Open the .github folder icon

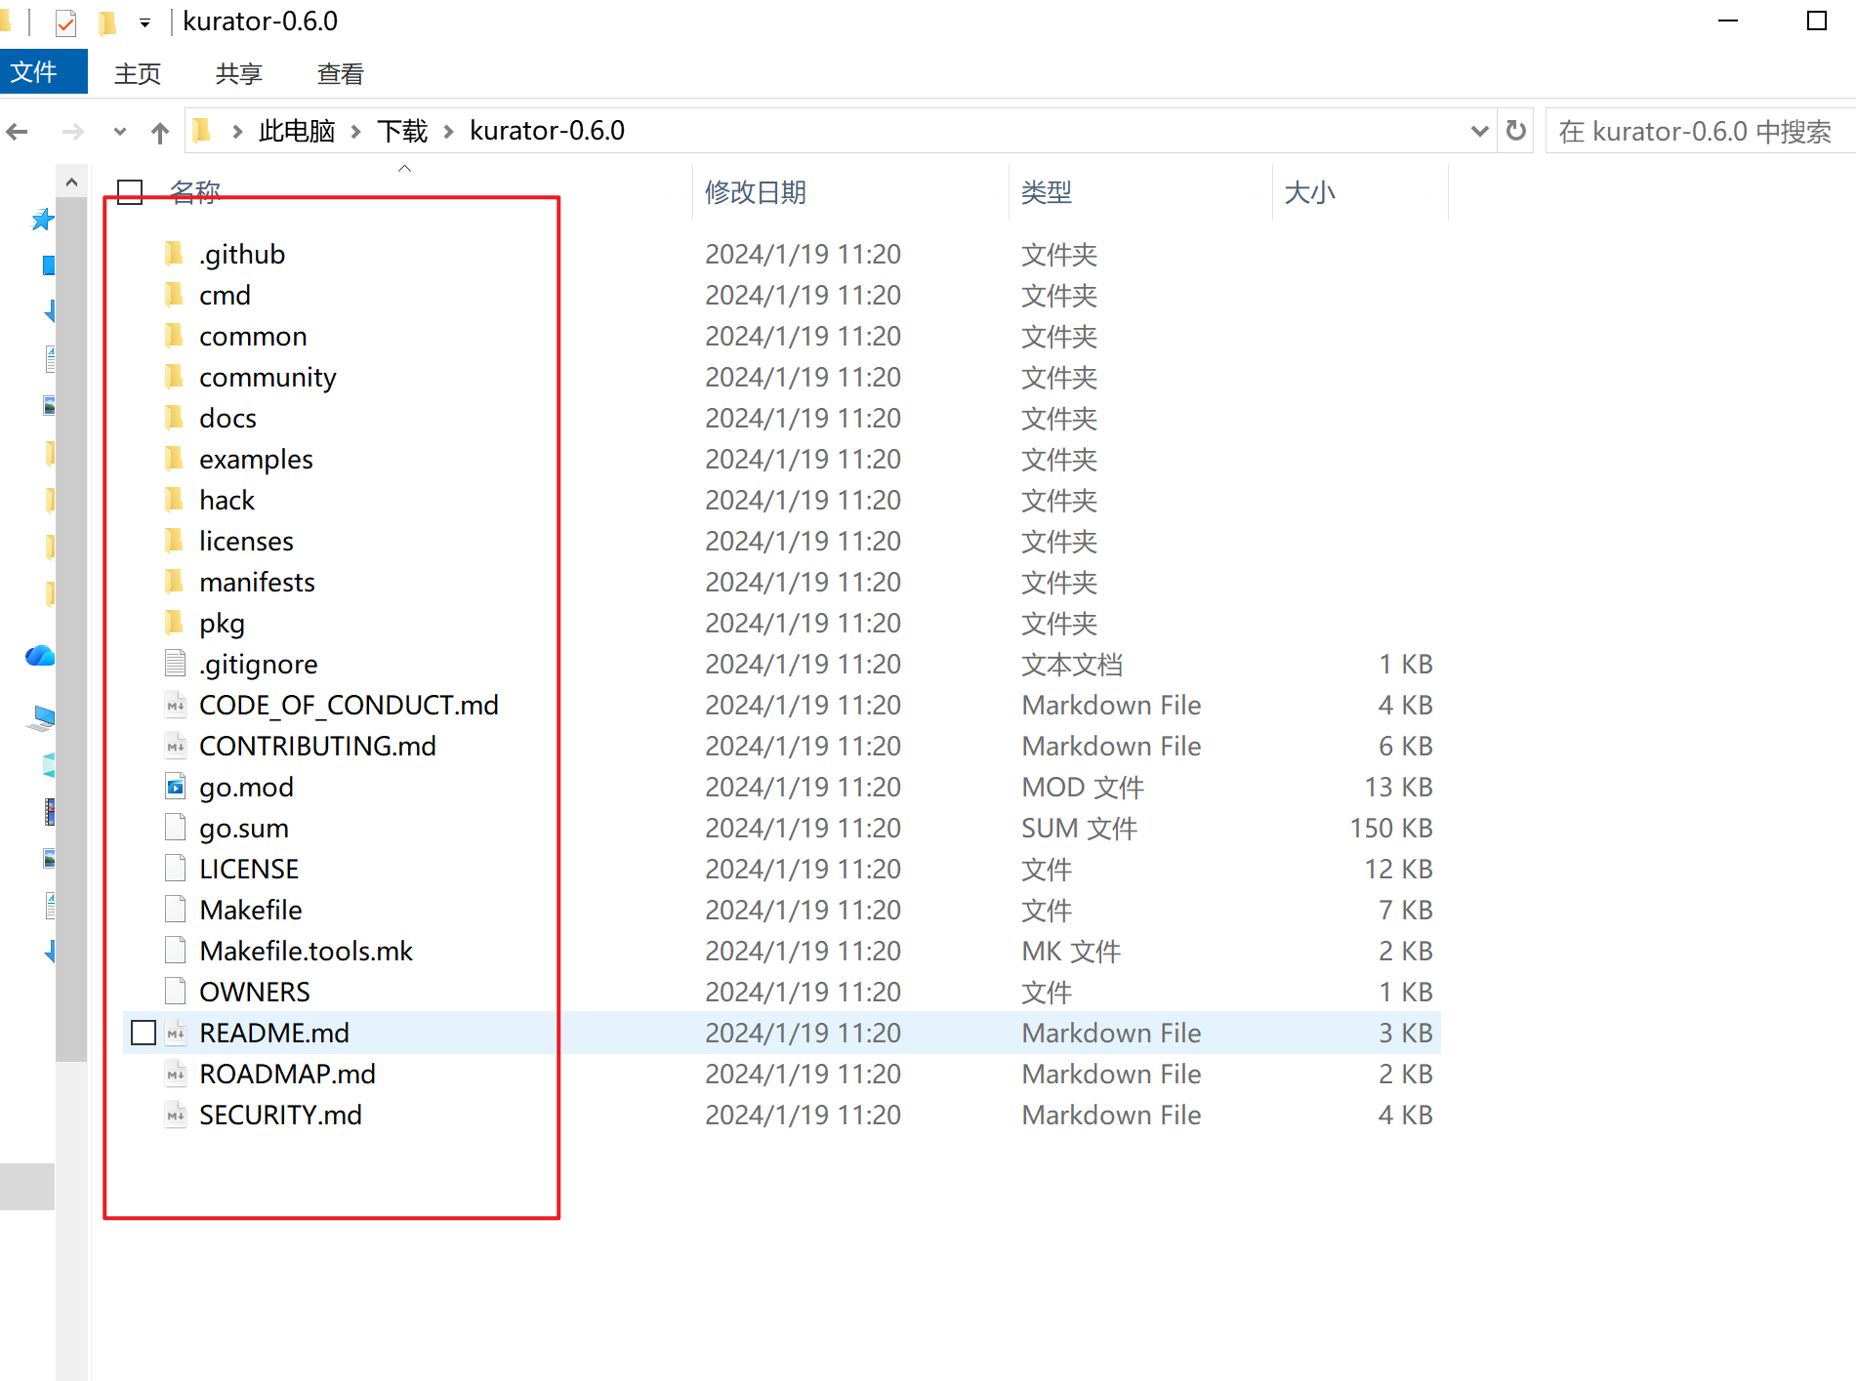175,254
